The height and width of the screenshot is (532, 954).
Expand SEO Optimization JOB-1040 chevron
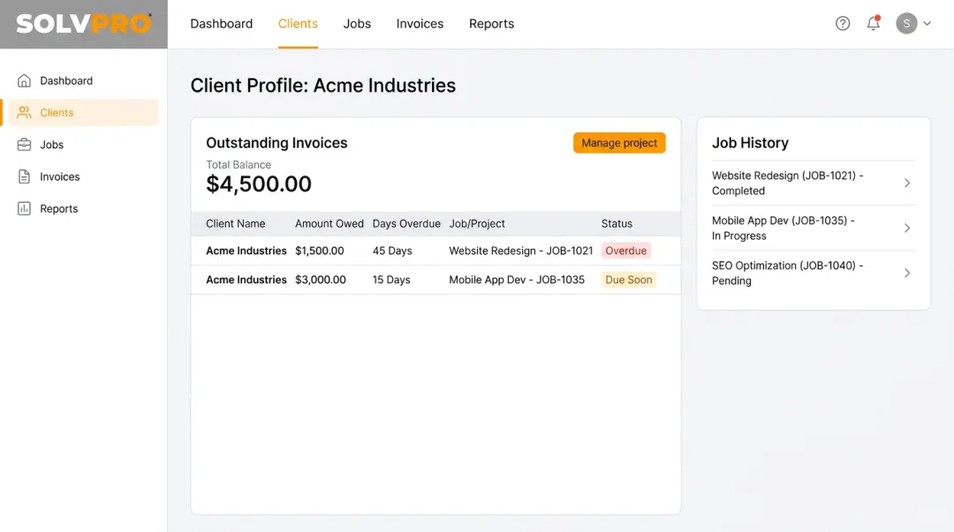(906, 273)
